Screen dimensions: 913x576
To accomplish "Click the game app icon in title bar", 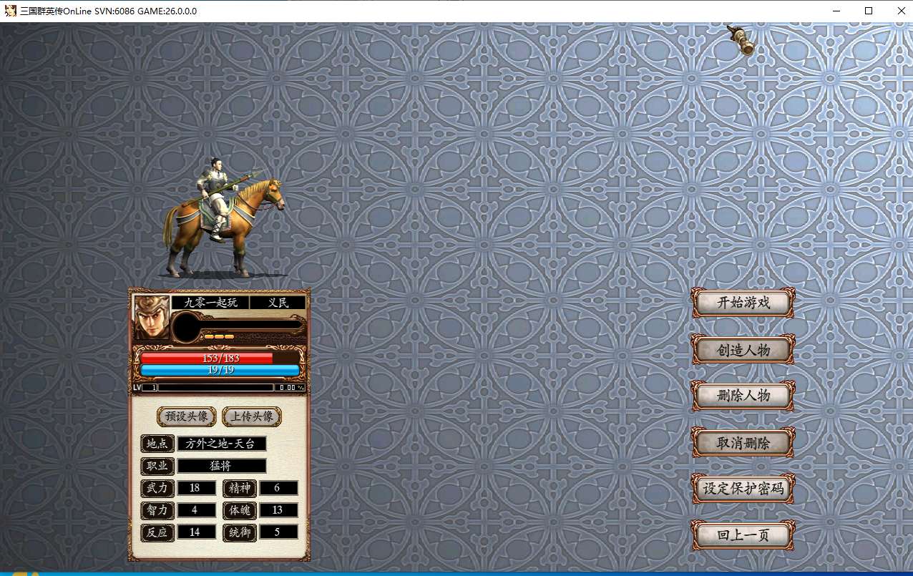I will click(10, 11).
